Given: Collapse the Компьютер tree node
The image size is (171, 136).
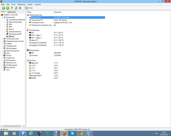Looking at the screenshot, I should pos(2,17).
